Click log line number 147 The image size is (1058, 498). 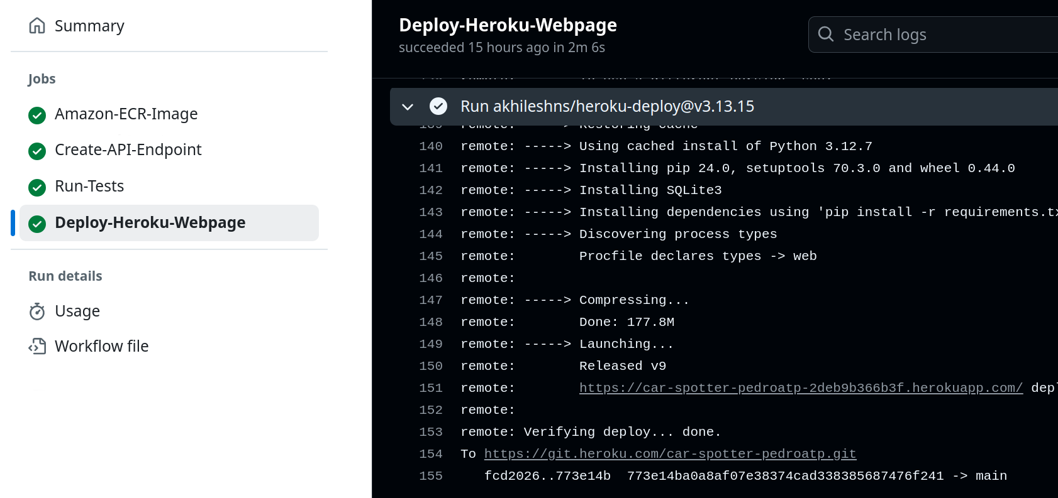(x=431, y=300)
